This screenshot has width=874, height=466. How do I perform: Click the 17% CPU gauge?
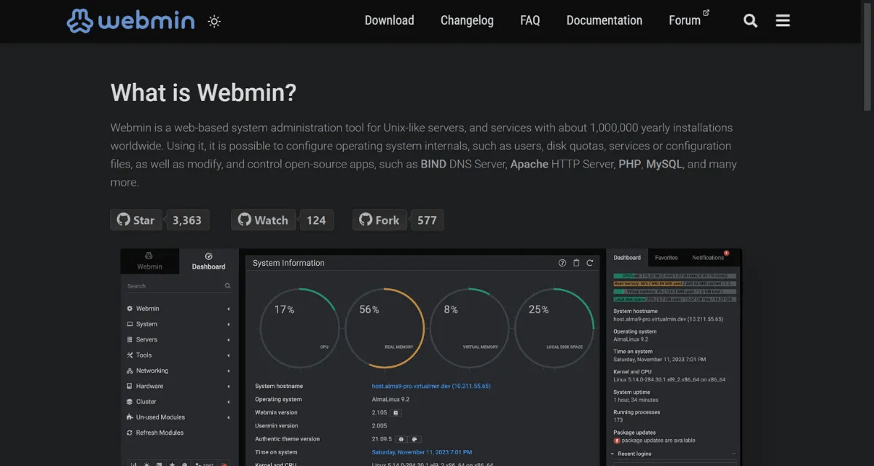click(299, 327)
